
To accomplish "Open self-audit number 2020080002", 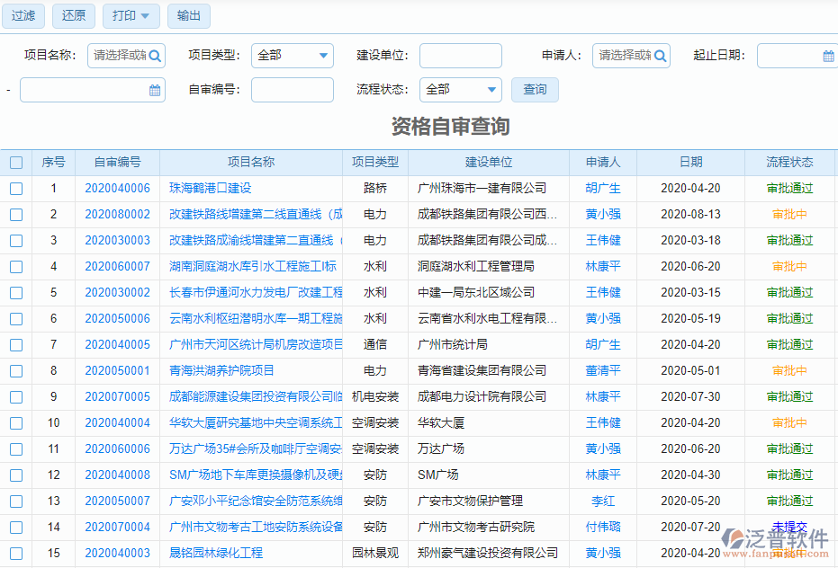I will click(120, 215).
